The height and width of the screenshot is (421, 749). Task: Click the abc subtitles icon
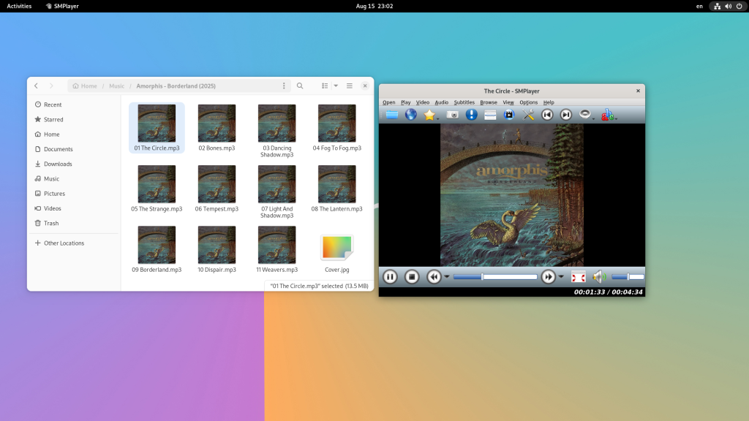pos(606,115)
